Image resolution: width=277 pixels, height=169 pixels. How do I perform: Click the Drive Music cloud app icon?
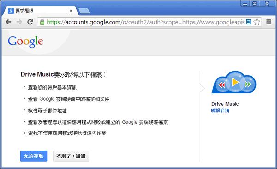pos(234,82)
